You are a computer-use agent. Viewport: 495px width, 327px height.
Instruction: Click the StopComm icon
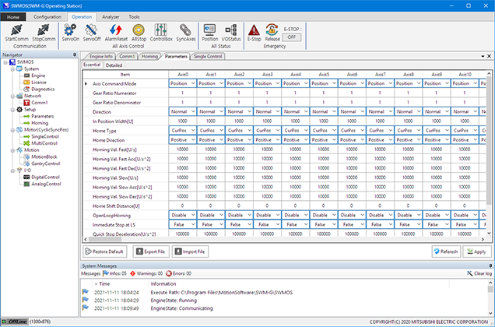pyautogui.click(x=44, y=30)
